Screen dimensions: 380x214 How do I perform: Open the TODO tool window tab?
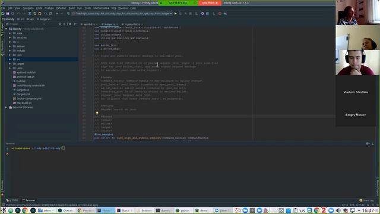12,200
